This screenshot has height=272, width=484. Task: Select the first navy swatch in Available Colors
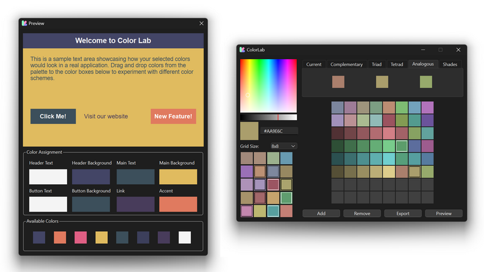pyautogui.click(x=39, y=237)
